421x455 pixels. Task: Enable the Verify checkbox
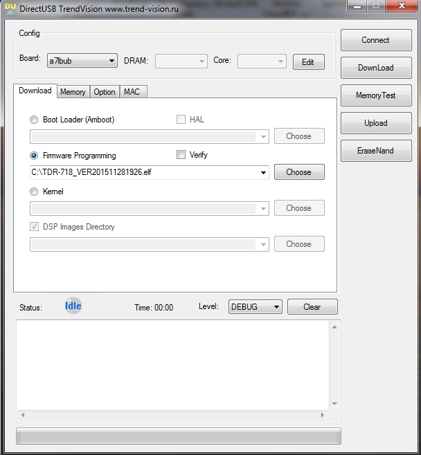(181, 155)
